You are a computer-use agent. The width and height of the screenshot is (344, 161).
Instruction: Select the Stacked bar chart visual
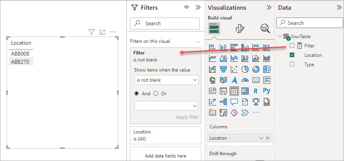point(212,47)
